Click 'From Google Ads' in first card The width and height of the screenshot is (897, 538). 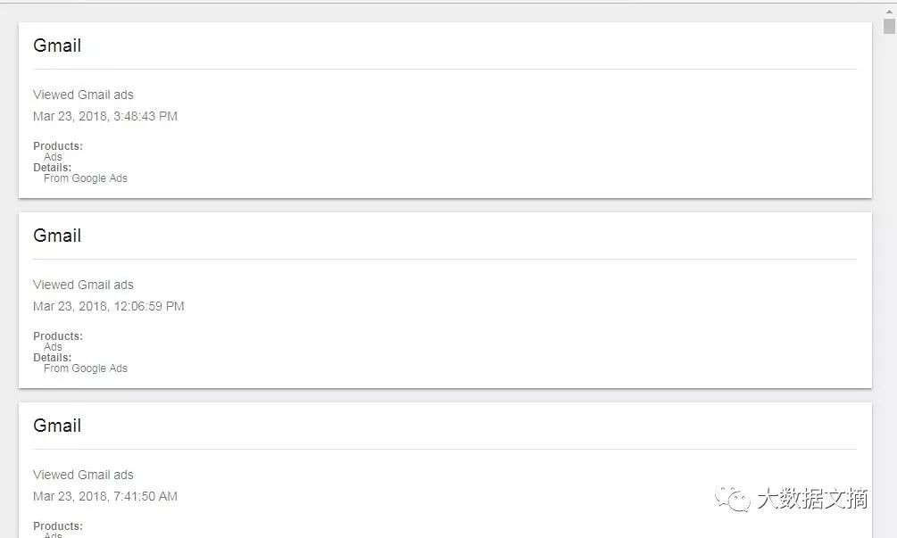coord(86,178)
